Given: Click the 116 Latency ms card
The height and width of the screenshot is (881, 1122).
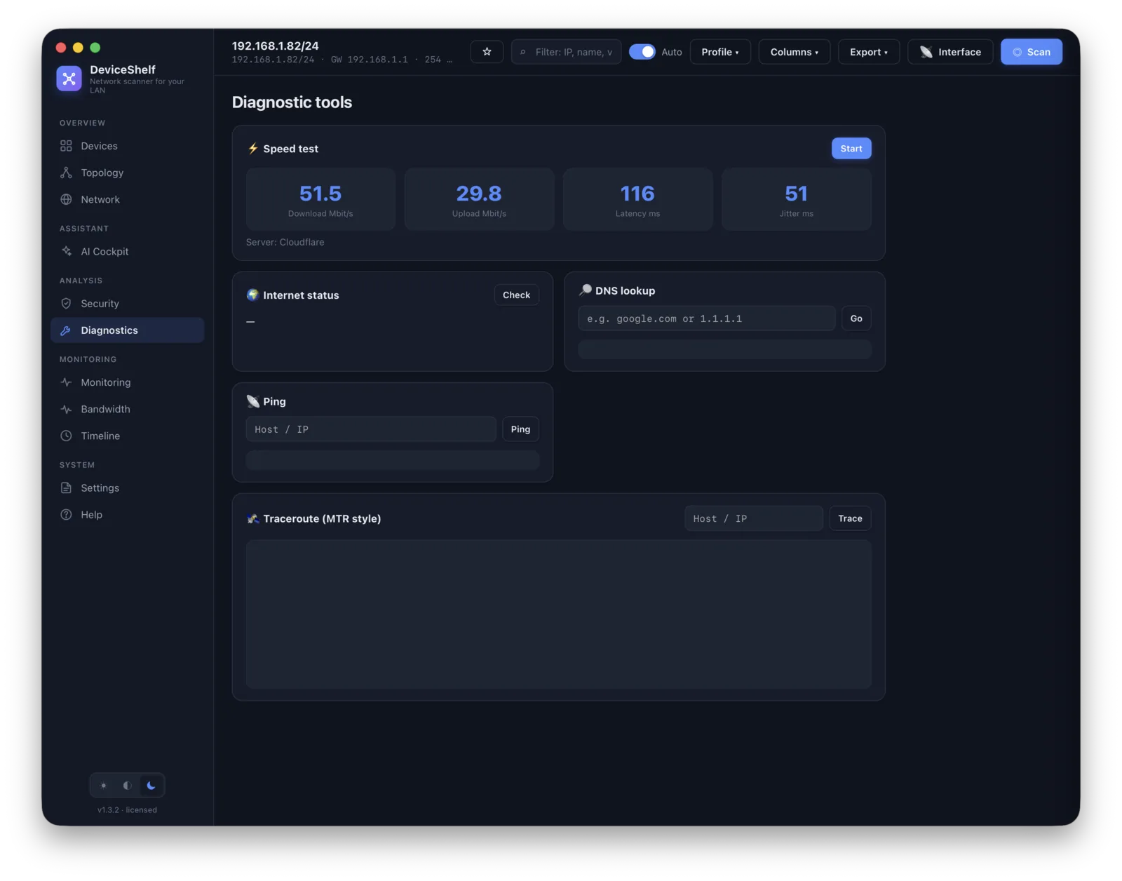Looking at the screenshot, I should (x=637, y=199).
